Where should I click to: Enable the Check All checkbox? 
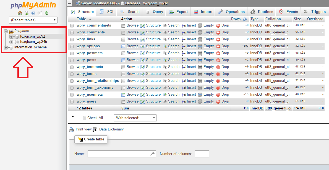(x=84, y=117)
